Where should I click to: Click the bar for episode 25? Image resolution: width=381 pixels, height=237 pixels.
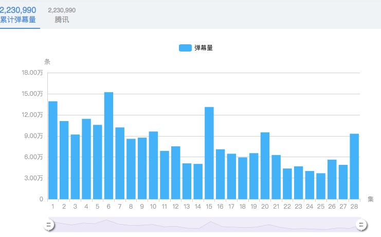(x=321, y=186)
